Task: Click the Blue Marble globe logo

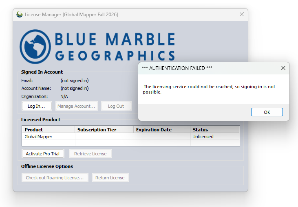Action: (x=35, y=47)
